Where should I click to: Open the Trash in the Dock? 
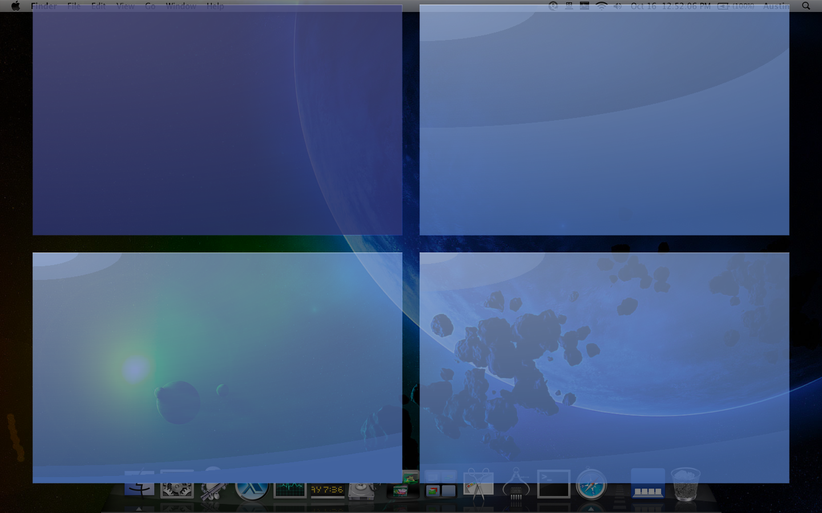pos(686,484)
